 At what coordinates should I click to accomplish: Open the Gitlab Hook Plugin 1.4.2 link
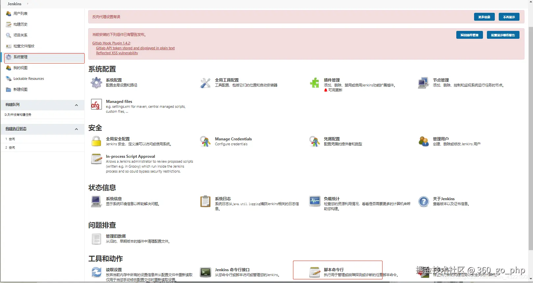[111, 43]
